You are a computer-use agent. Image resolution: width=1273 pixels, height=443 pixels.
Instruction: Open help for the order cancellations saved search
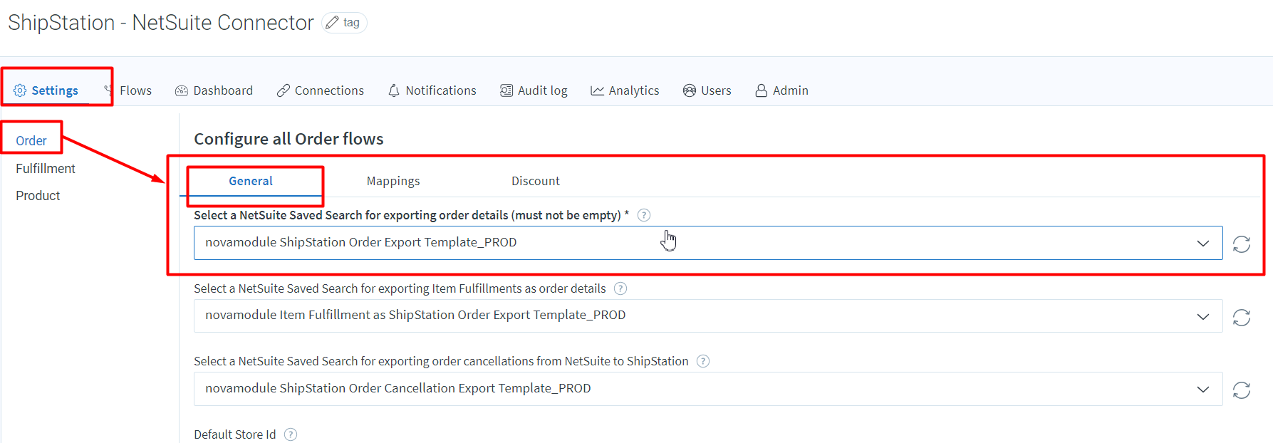click(703, 361)
